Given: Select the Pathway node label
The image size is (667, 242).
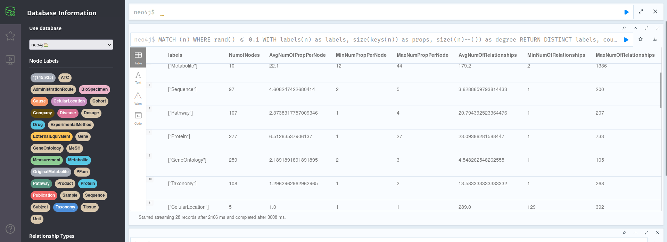Looking at the screenshot, I should click(x=41, y=184).
